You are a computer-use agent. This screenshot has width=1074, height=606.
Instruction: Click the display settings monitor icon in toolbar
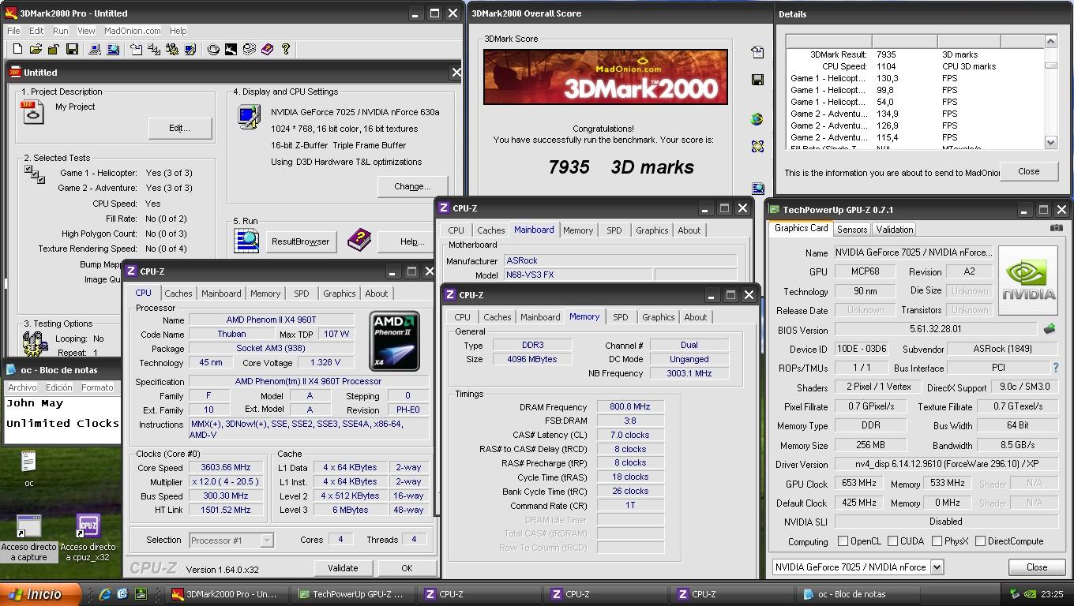pos(190,49)
